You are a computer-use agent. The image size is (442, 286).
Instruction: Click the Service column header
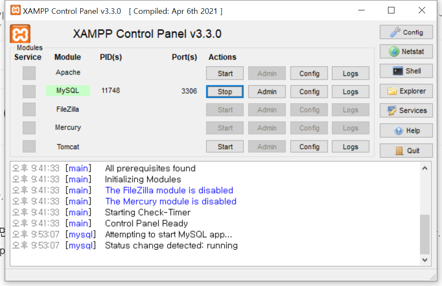coord(28,57)
